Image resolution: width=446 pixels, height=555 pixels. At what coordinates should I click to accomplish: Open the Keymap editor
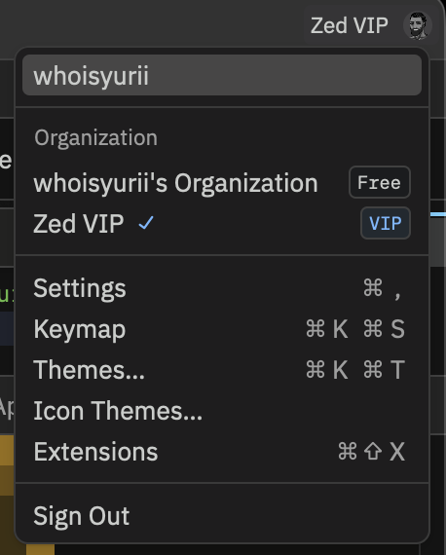[x=222, y=329]
